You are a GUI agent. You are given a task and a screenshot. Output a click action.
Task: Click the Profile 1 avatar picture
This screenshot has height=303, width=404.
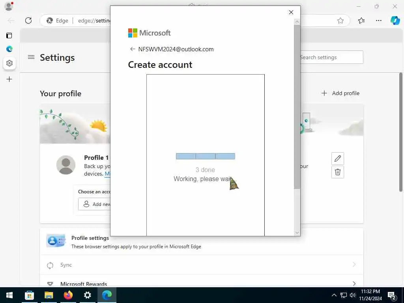click(66, 165)
